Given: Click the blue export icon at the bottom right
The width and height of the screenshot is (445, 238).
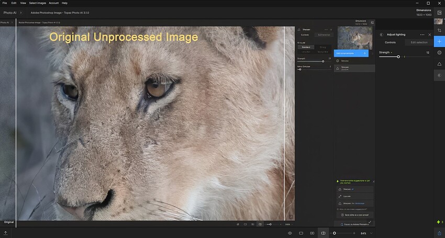Looking at the screenshot, I should point(439,233).
